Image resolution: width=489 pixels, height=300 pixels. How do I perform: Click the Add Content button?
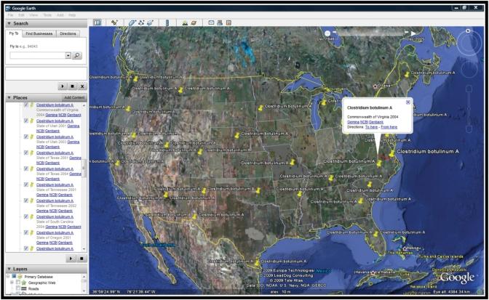tap(73, 97)
